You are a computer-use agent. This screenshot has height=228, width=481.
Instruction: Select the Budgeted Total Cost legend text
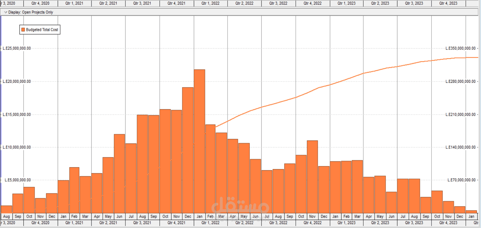click(42, 30)
